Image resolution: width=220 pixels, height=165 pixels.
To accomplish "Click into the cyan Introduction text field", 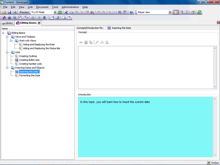I will tap(145, 127).
